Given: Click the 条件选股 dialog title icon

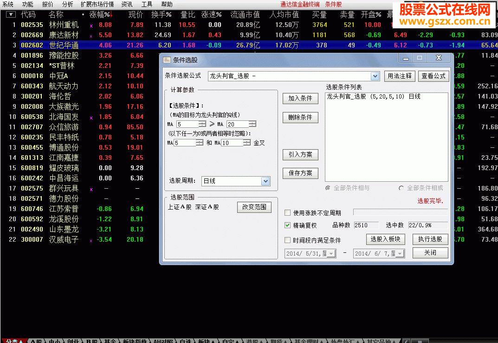Looking at the screenshot, I should point(167,59).
